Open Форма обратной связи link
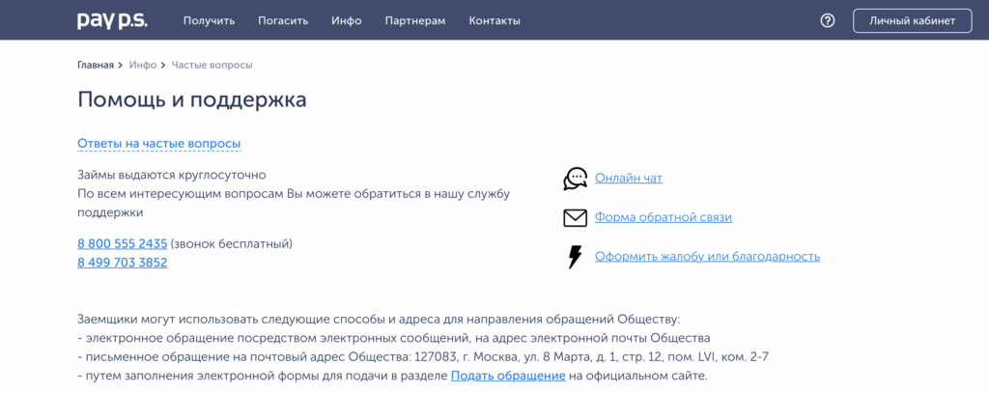This screenshot has height=393, width=989. pyautogui.click(x=664, y=217)
